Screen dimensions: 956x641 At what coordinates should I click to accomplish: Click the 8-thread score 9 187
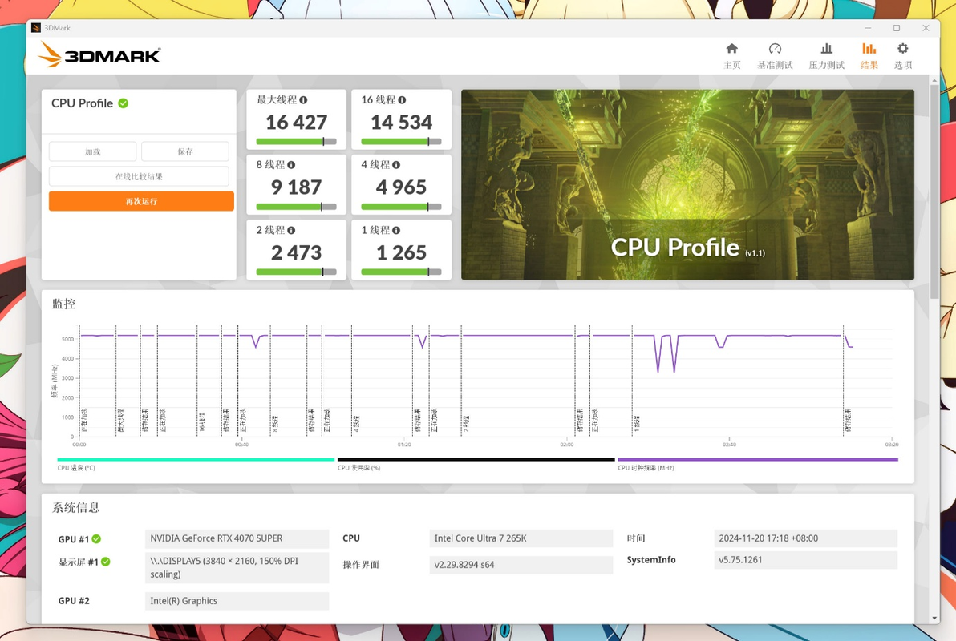click(296, 187)
